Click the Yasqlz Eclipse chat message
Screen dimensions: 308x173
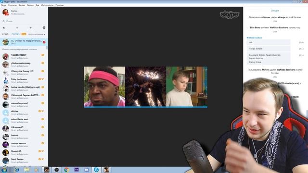coord(269,49)
